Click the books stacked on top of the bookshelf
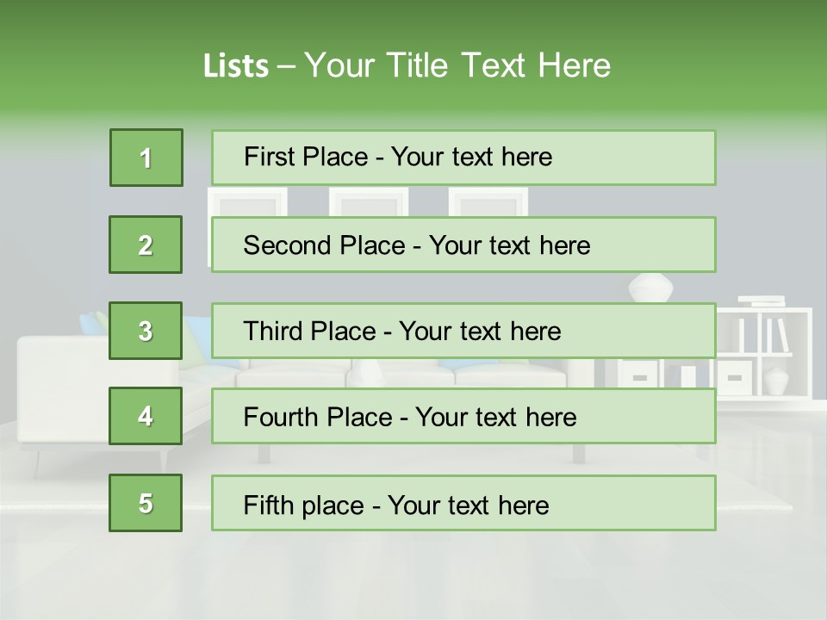 762,301
